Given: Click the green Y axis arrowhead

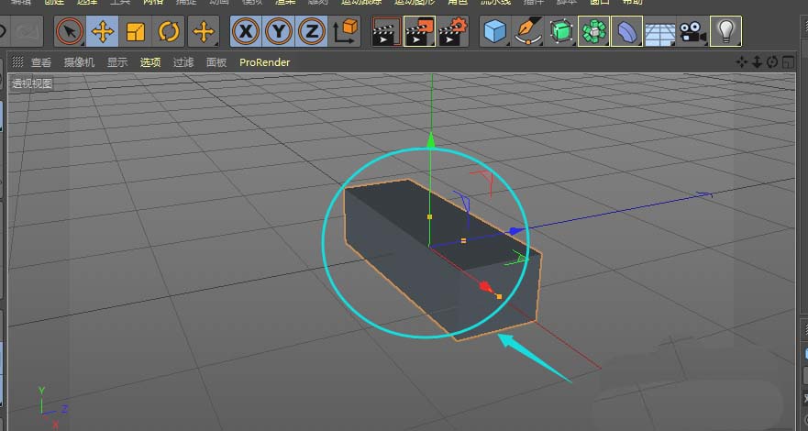Looking at the screenshot, I should [x=431, y=140].
